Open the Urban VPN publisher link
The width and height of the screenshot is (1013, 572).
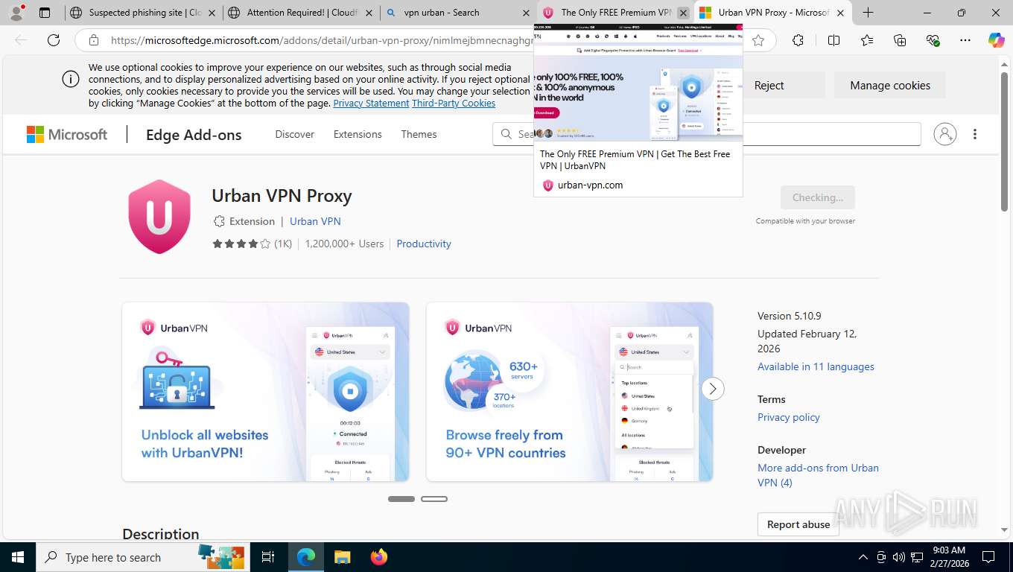click(x=315, y=221)
